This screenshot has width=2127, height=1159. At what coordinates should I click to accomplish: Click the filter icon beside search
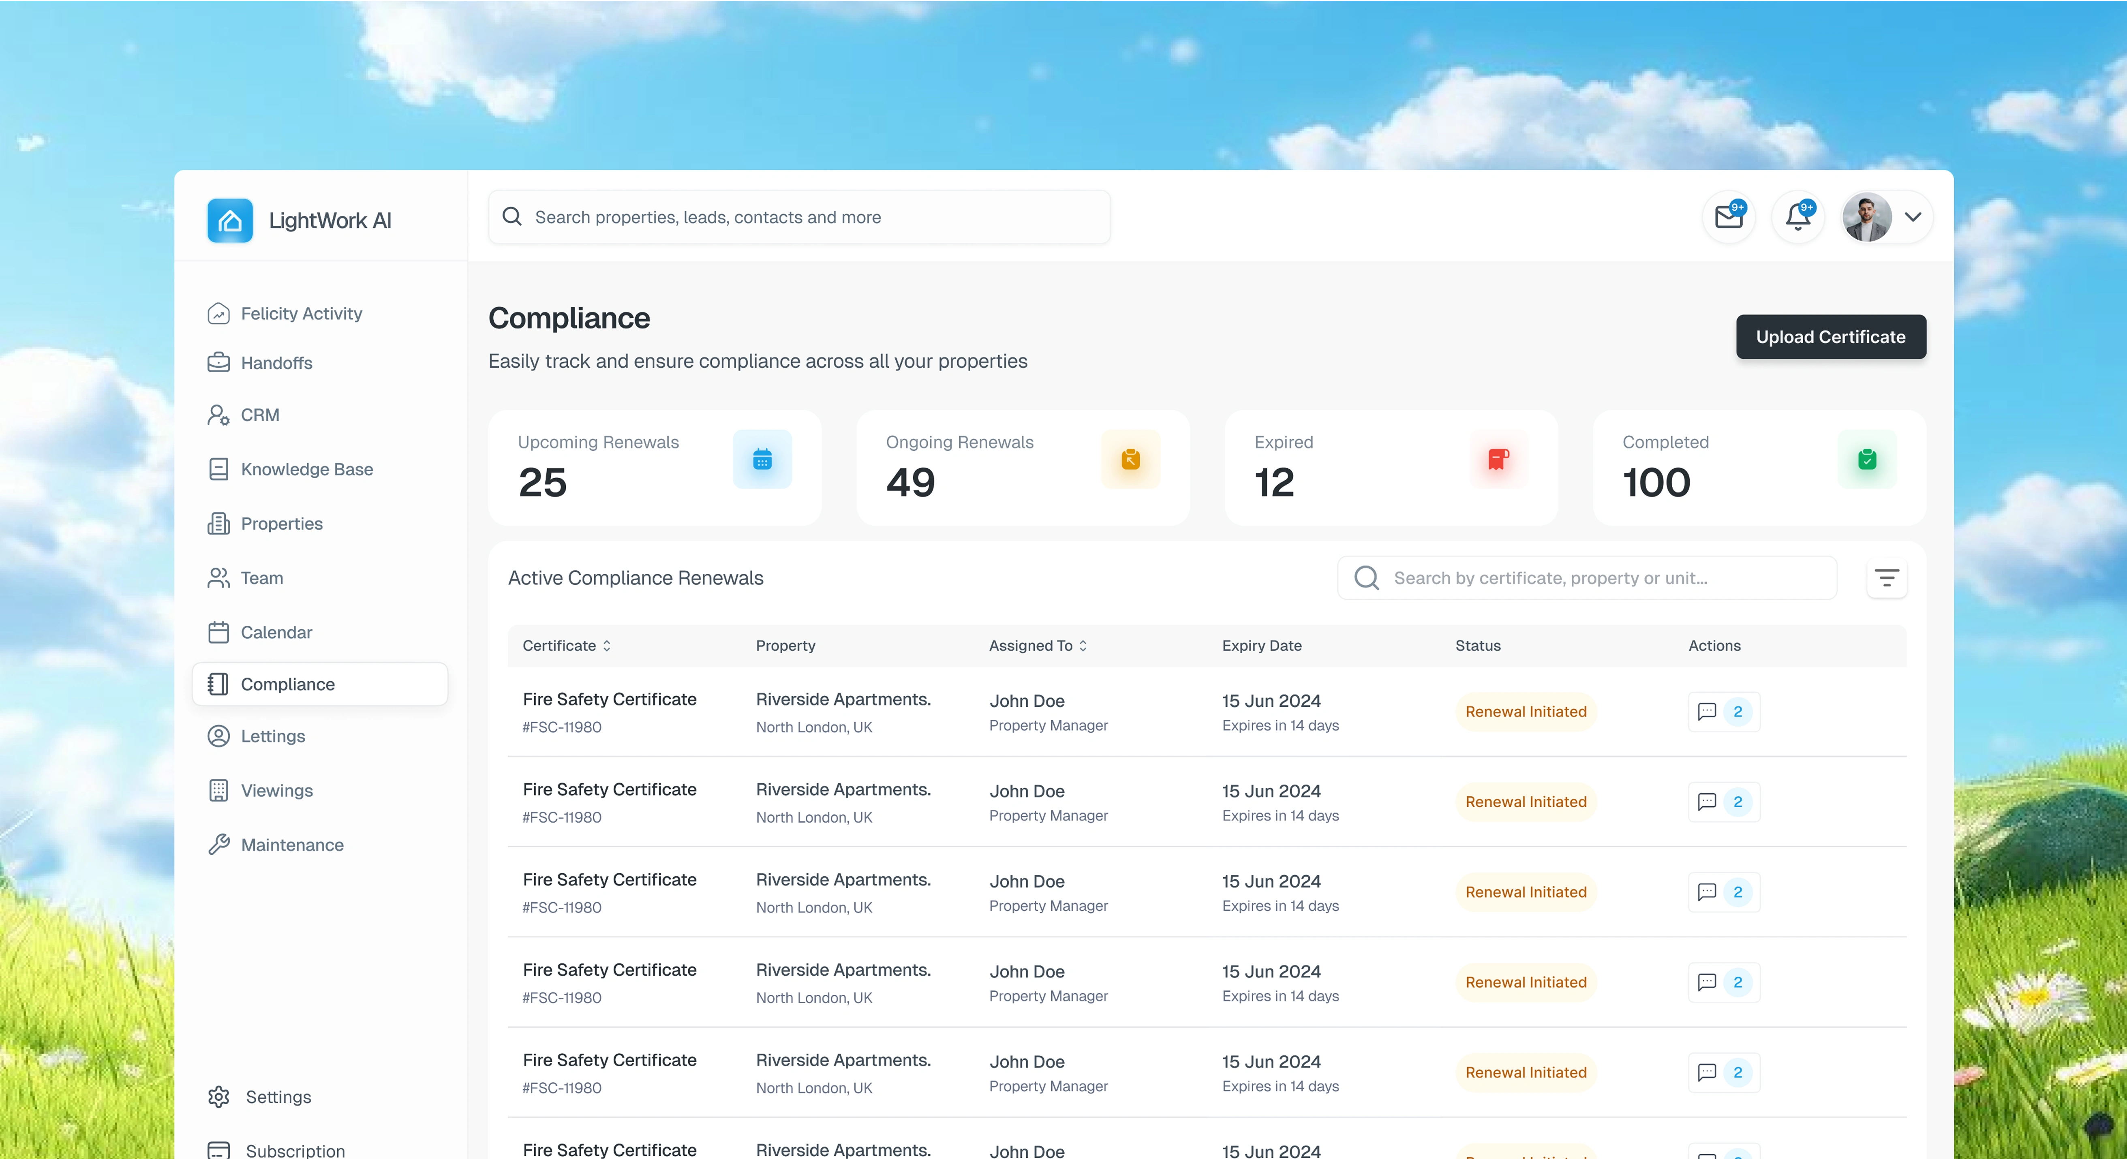pyautogui.click(x=1886, y=578)
